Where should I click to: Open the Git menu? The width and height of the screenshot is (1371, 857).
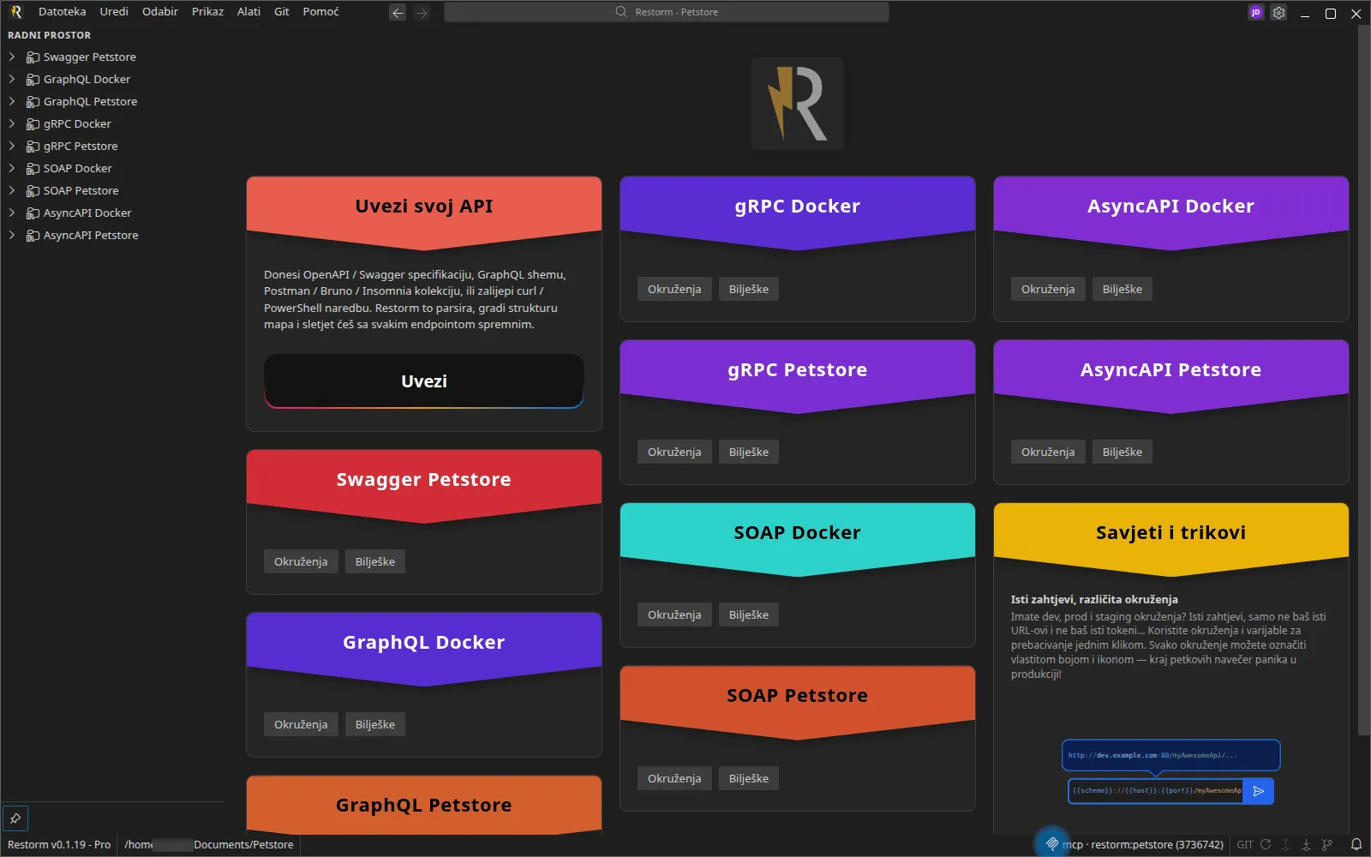point(281,12)
